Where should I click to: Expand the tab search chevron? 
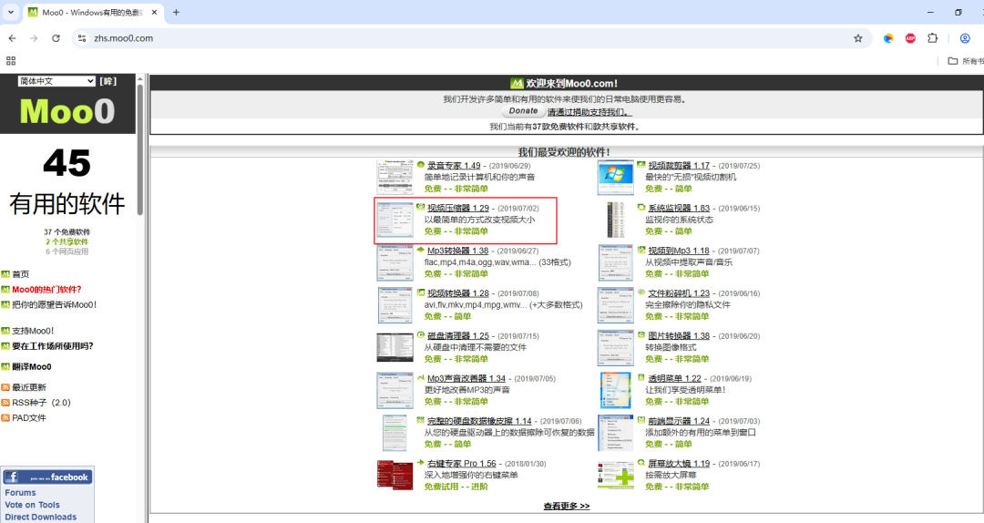[11, 12]
